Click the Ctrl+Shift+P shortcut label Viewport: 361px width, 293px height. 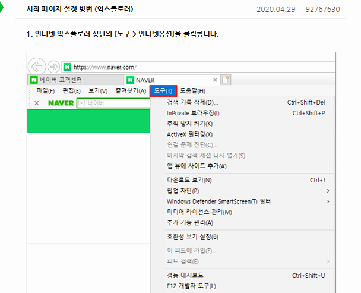tap(309, 113)
